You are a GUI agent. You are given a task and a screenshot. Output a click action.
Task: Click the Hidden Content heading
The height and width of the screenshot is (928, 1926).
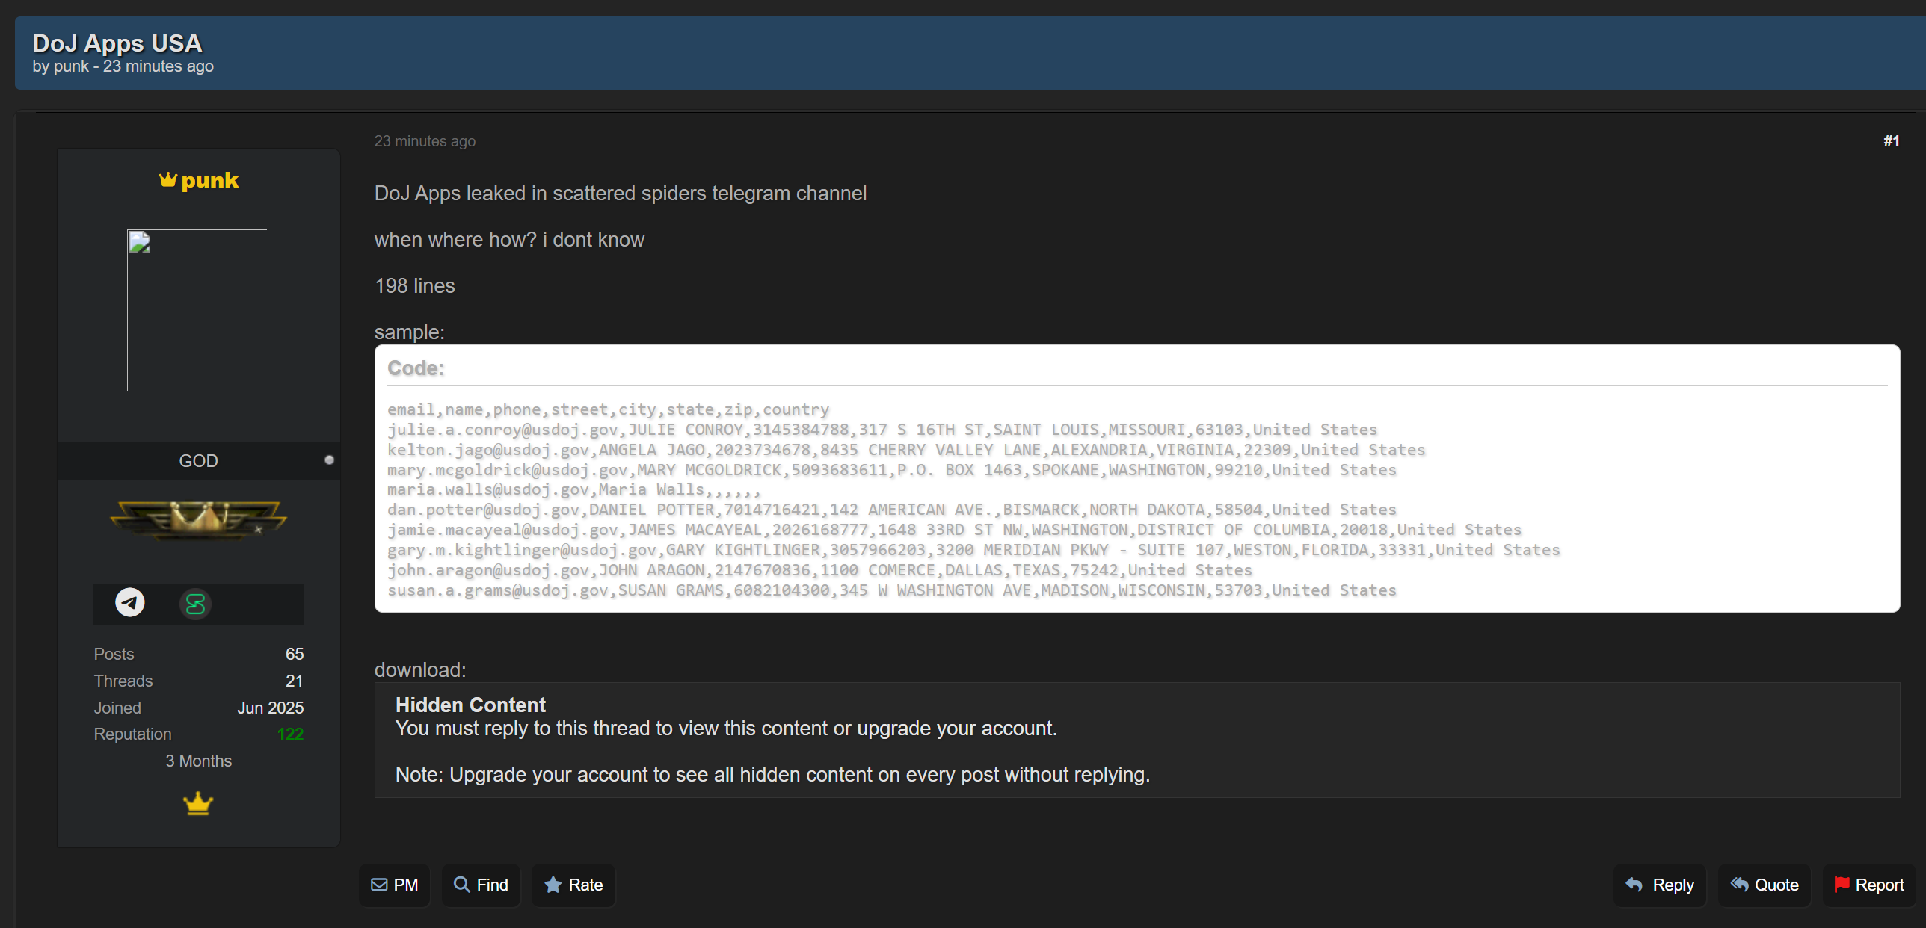click(x=470, y=705)
